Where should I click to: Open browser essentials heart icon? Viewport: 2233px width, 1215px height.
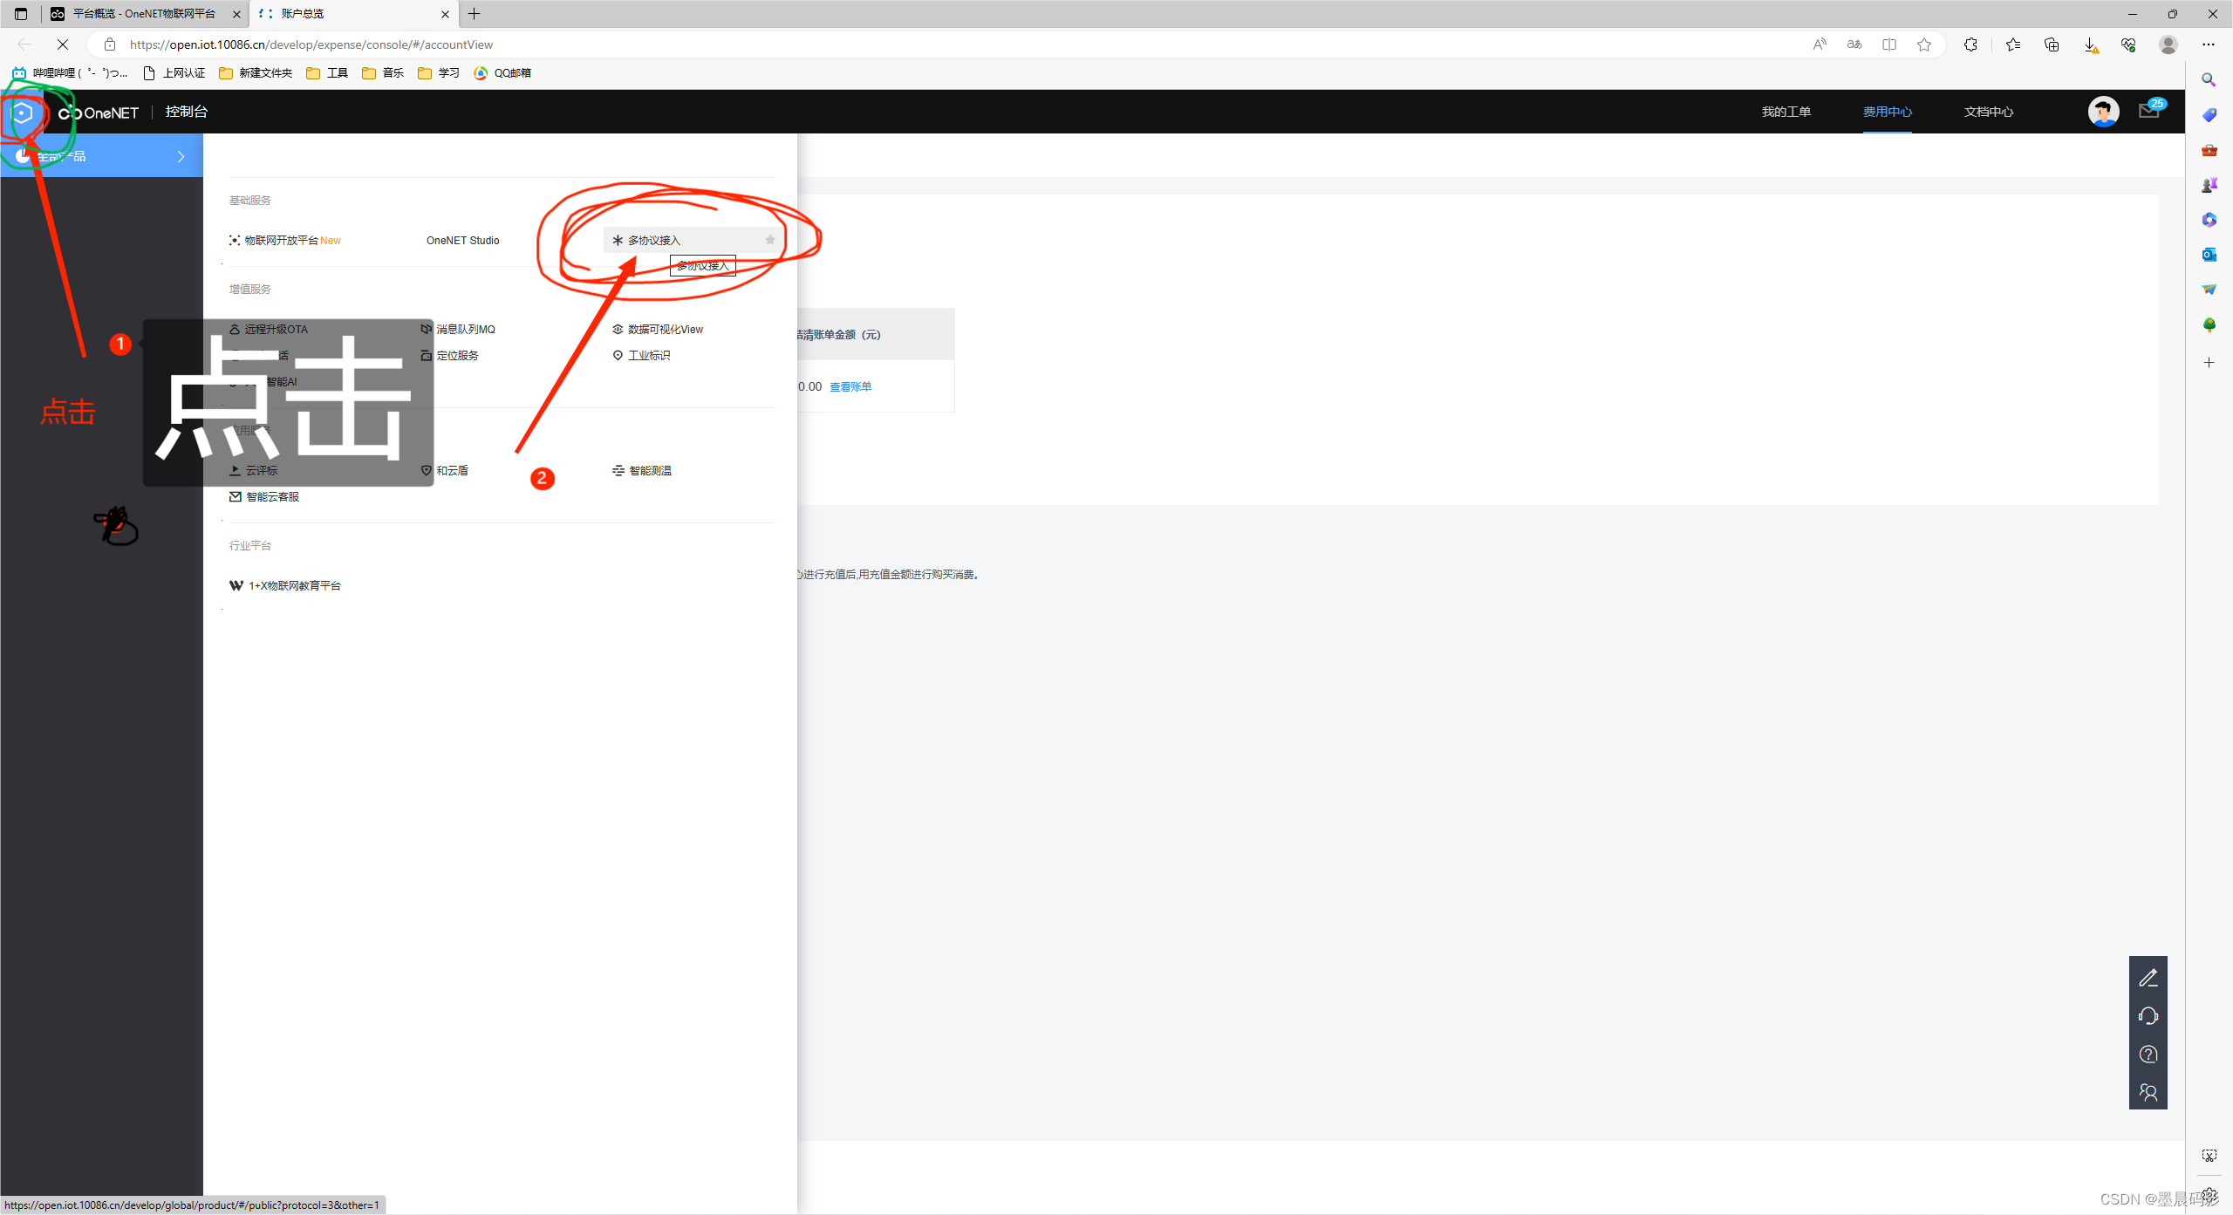2129,44
